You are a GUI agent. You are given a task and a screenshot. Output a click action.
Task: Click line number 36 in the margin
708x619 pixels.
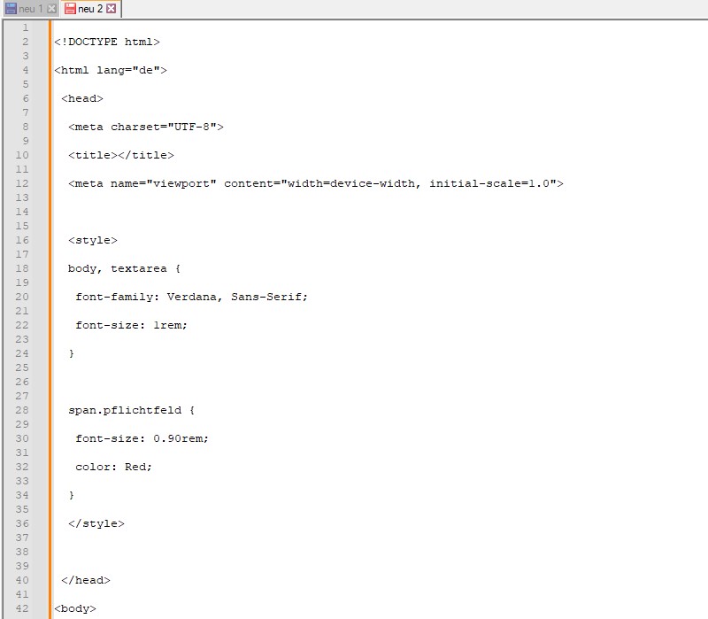tap(22, 523)
